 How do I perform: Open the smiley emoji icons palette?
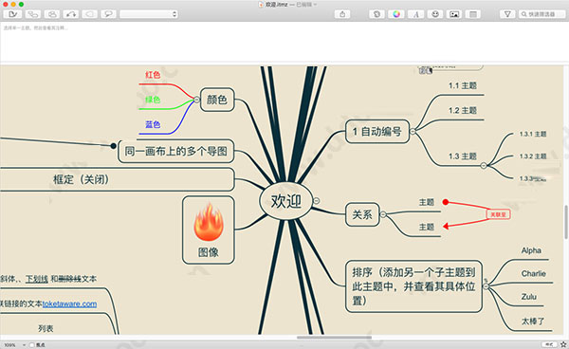coord(435,14)
